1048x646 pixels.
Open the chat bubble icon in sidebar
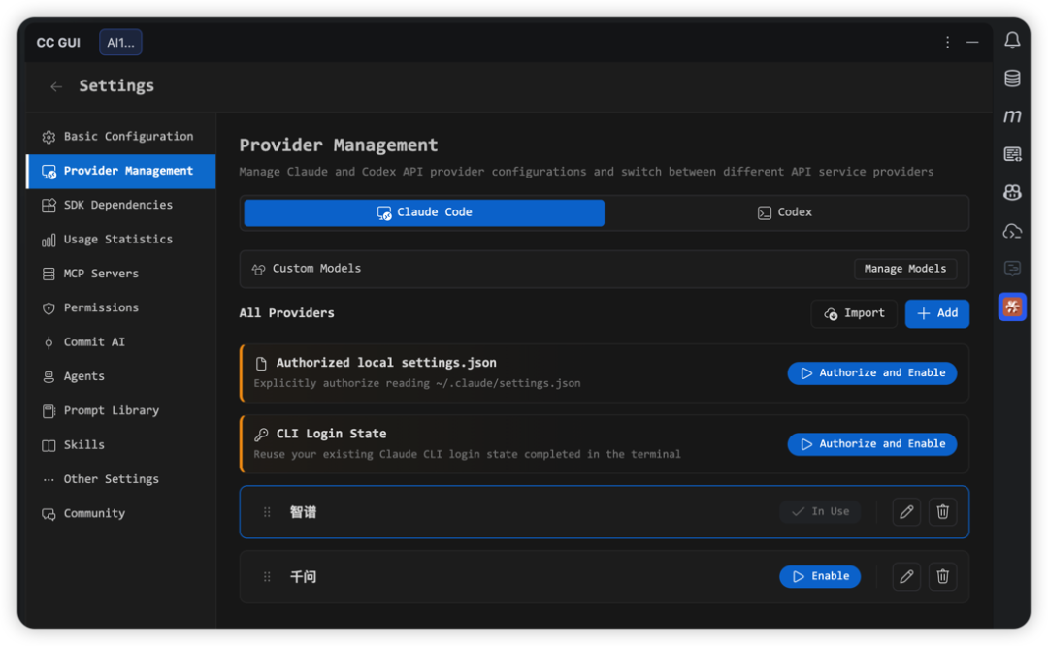click(1012, 269)
